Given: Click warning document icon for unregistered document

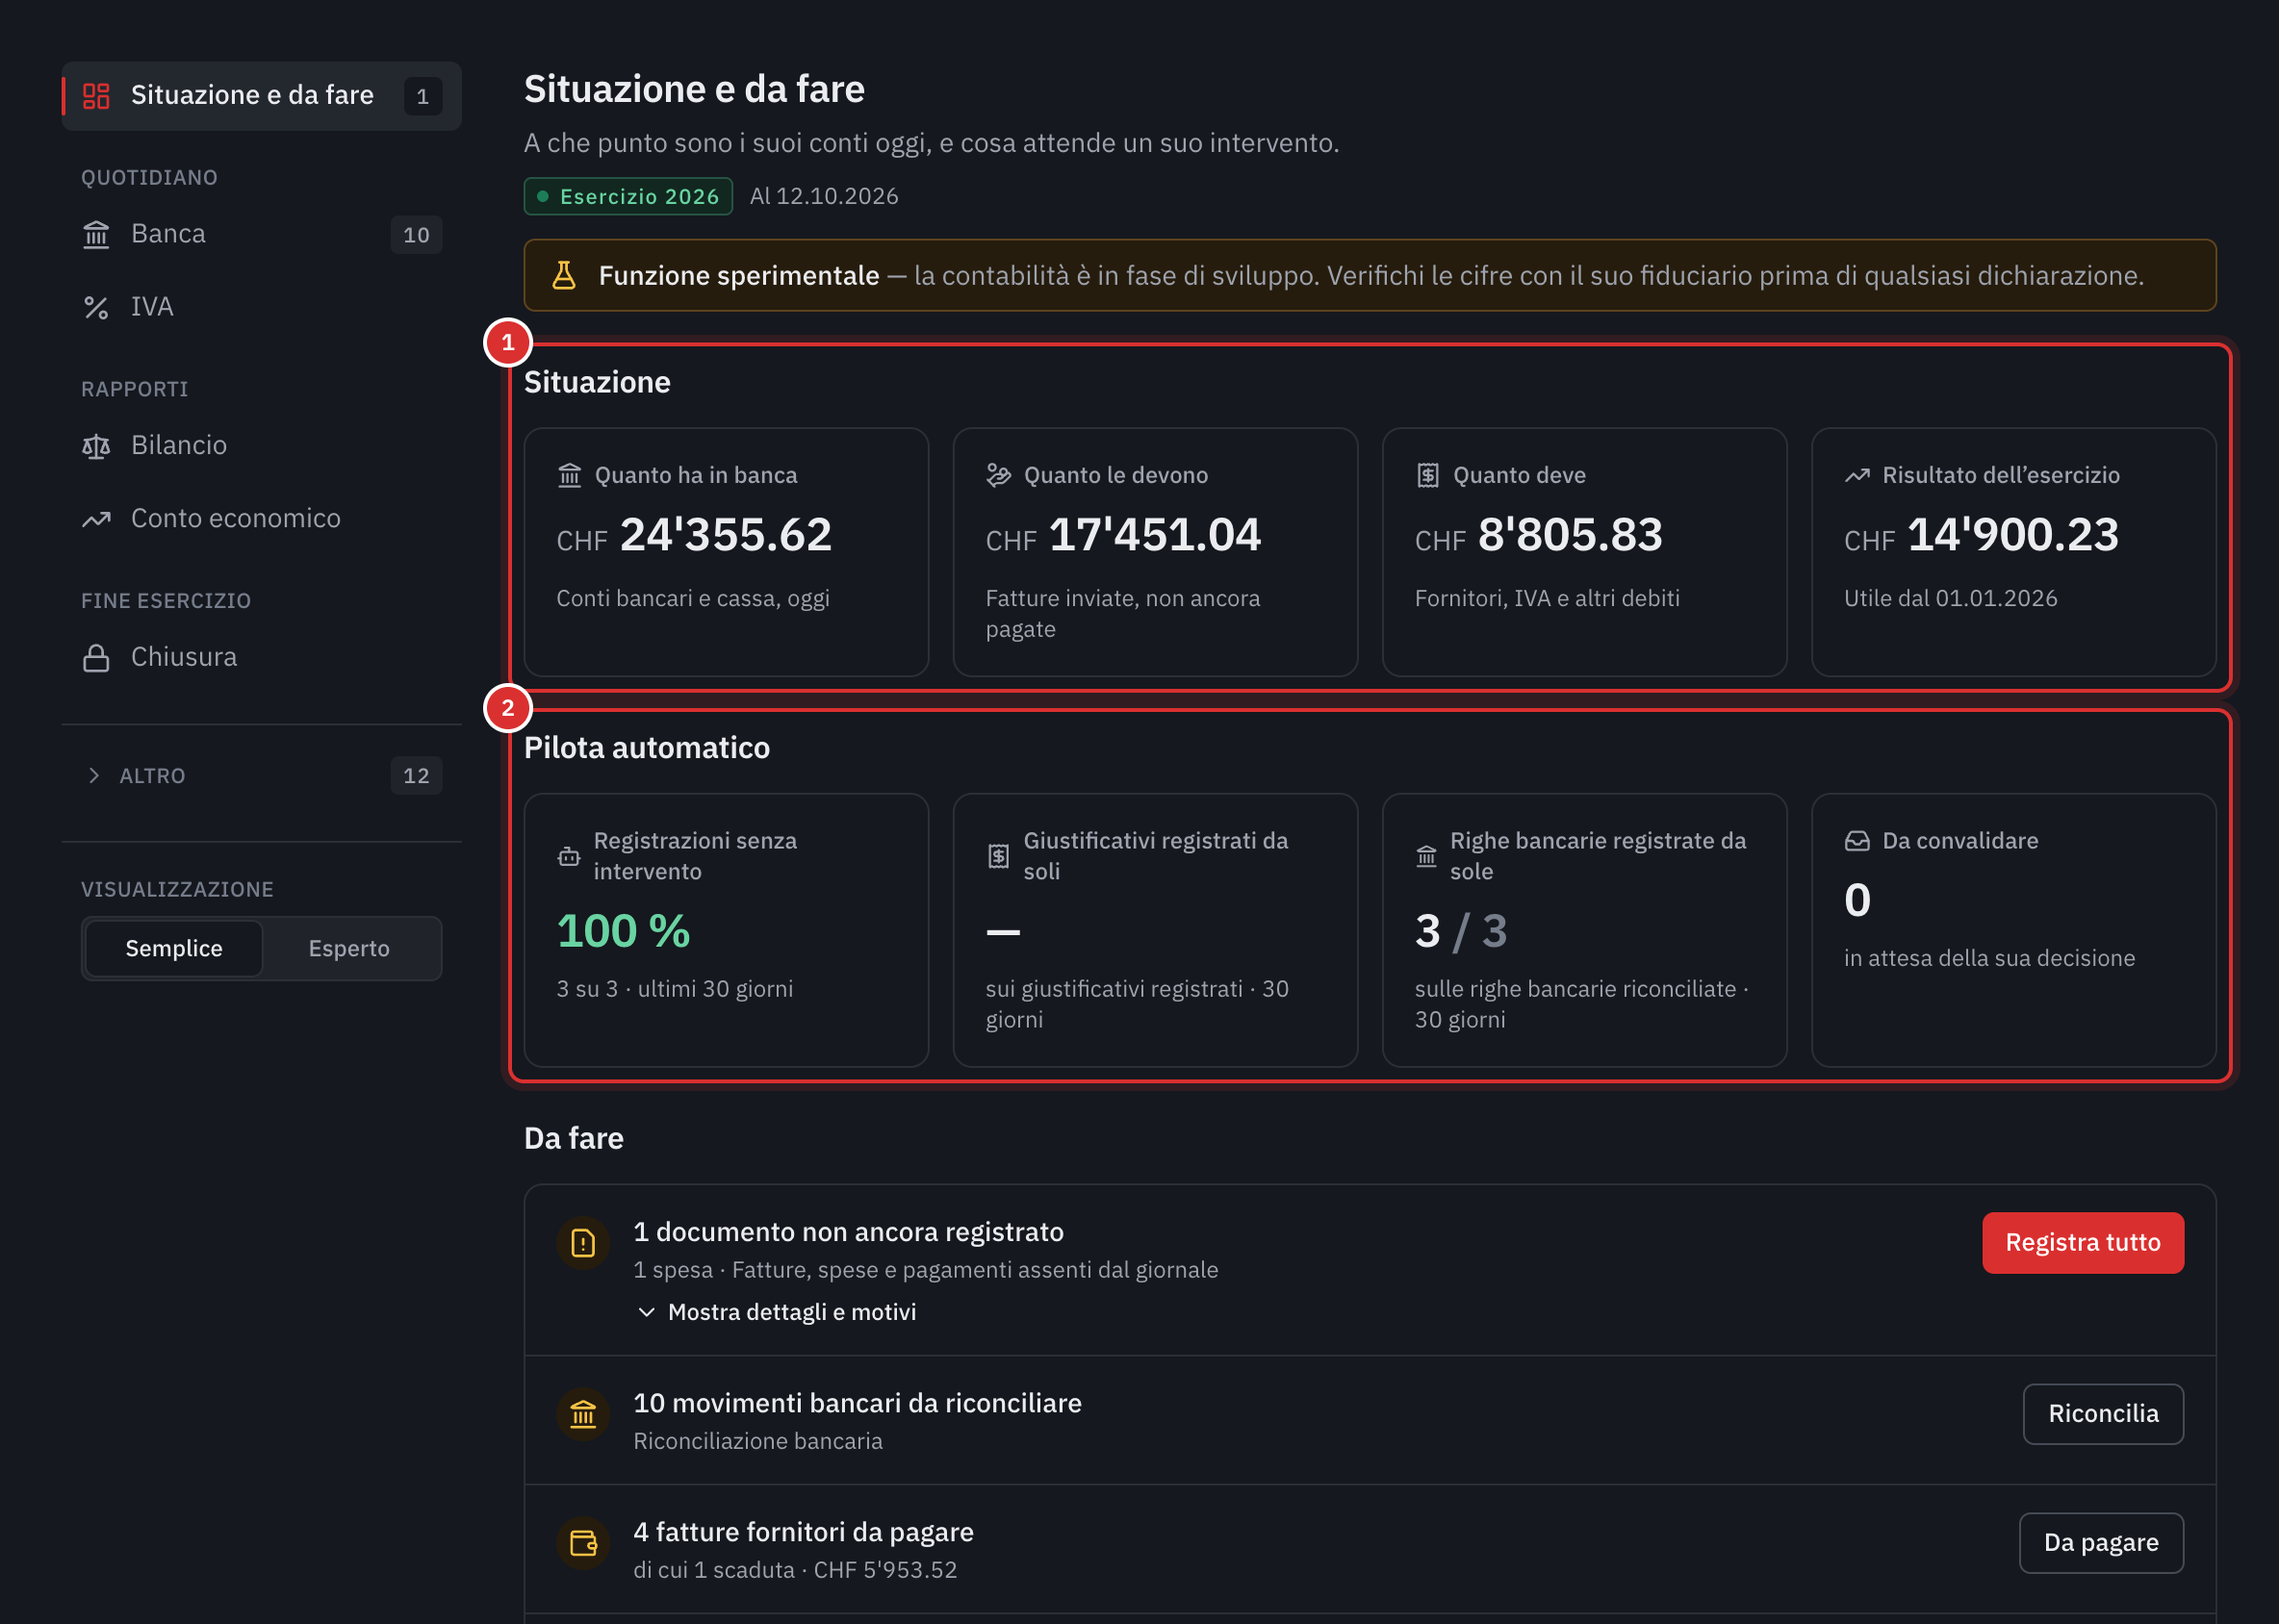Looking at the screenshot, I should pyautogui.click(x=583, y=1243).
